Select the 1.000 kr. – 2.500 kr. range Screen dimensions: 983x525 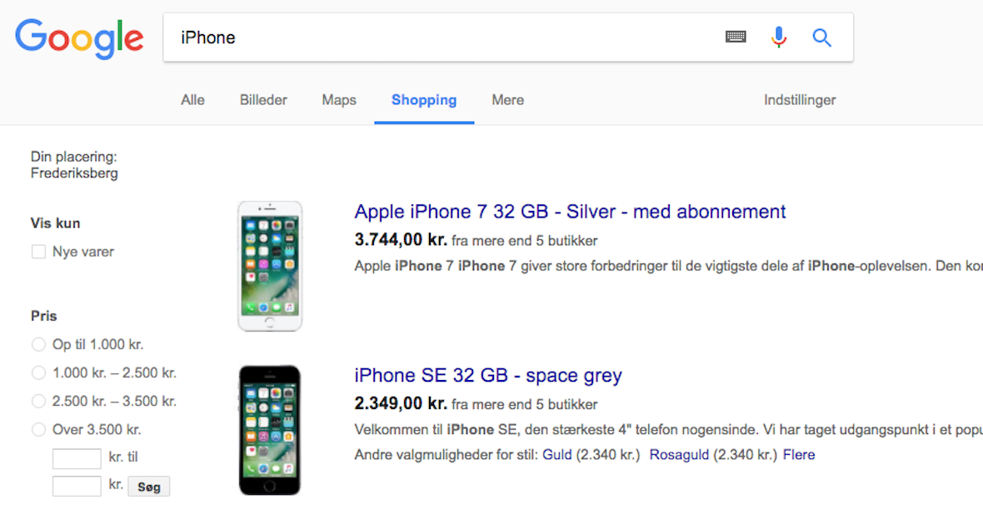[x=38, y=372]
